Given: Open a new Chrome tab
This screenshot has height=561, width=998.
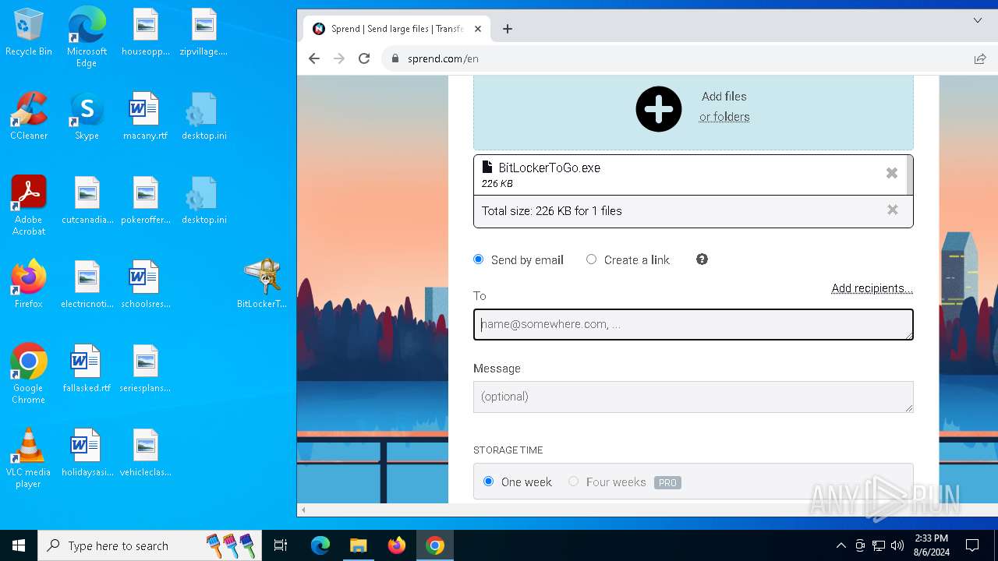Looking at the screenshot, I should [x=508, y=29].
